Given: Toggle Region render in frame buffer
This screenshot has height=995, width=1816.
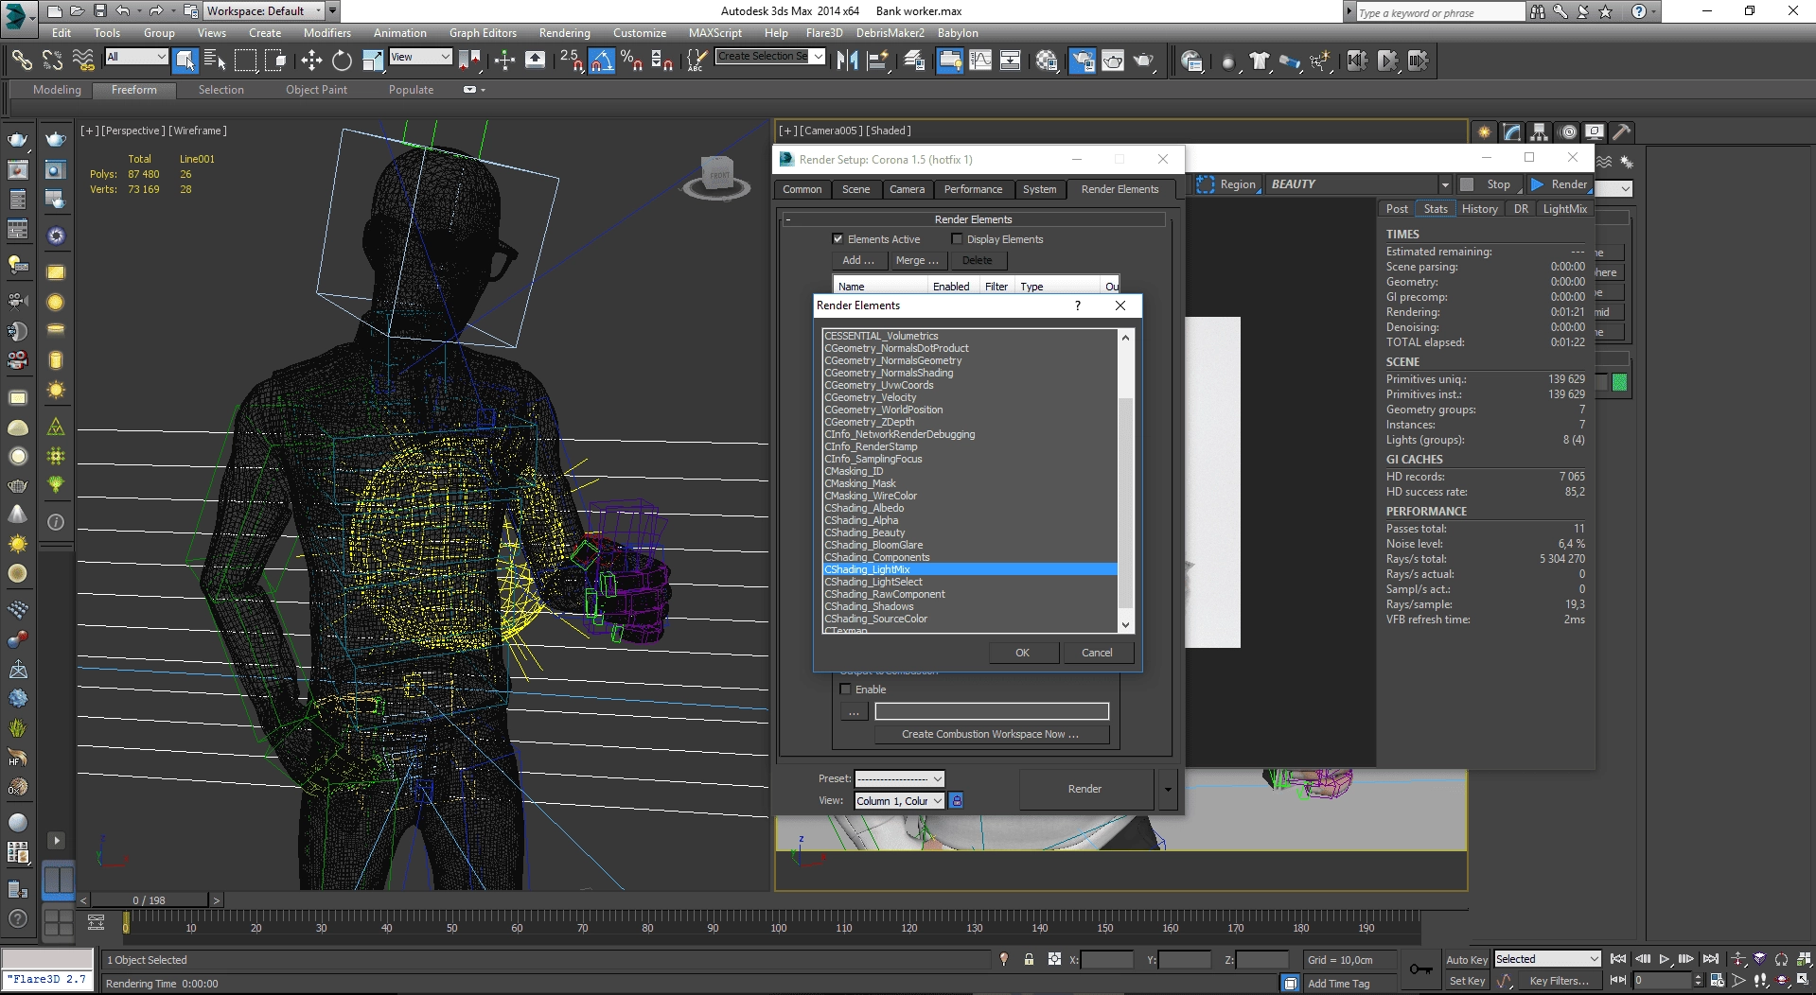Looking at the screenshot, I should [1226, 184].
